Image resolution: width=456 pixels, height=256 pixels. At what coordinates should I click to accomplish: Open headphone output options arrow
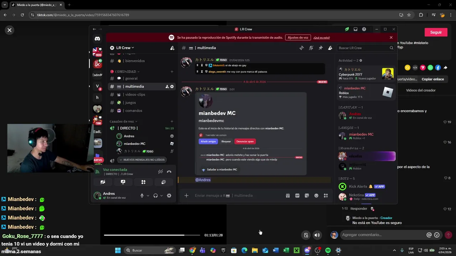pos(161,196)
